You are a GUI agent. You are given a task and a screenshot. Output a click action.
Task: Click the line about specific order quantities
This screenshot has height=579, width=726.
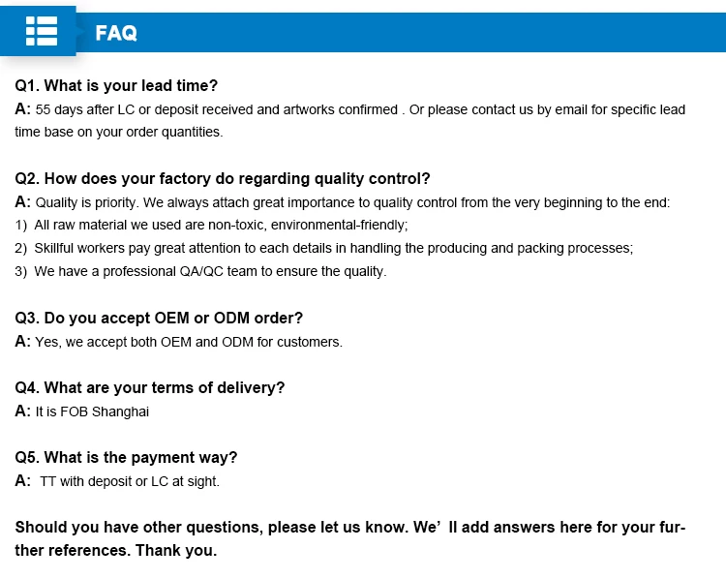119,132
